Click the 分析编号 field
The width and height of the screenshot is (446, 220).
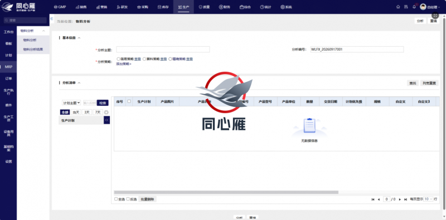tap(357, 50)
